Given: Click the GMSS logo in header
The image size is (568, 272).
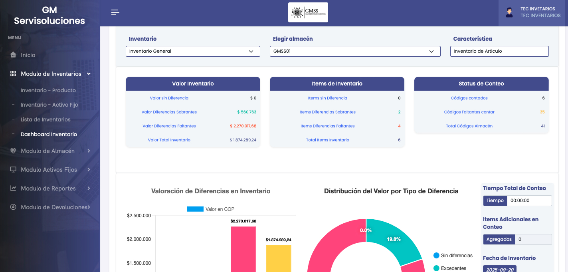Looking at the screenshot, I should [308, 12].
